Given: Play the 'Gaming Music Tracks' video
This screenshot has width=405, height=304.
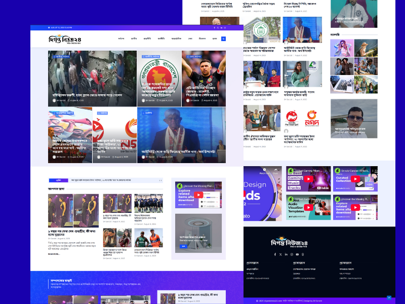Looking at the screenshot, I should coord(308,179).
